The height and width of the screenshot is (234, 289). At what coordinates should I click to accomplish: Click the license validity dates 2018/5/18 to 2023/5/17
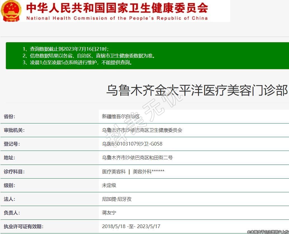tap(131, 226)
